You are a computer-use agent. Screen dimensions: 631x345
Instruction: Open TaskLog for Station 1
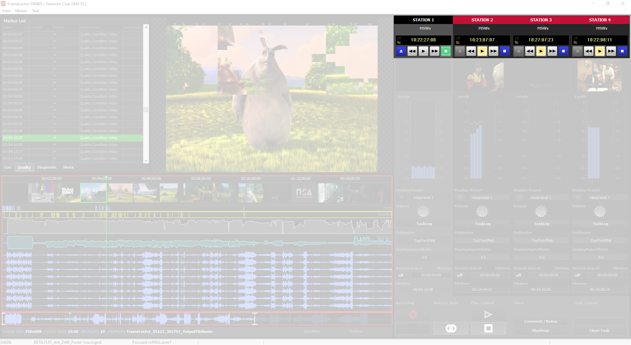[424, 224]
